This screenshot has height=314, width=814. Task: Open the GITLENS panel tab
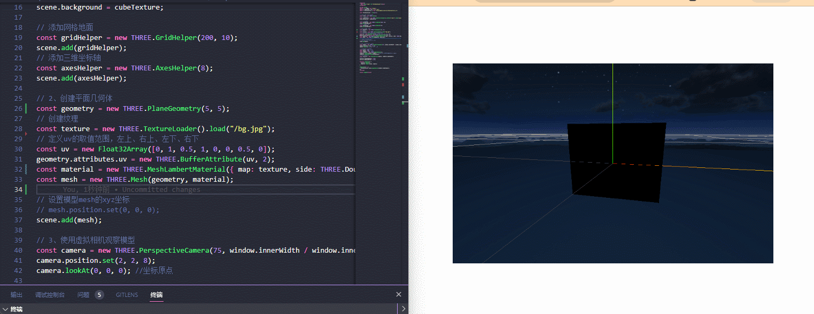click(x=127, y=295)
